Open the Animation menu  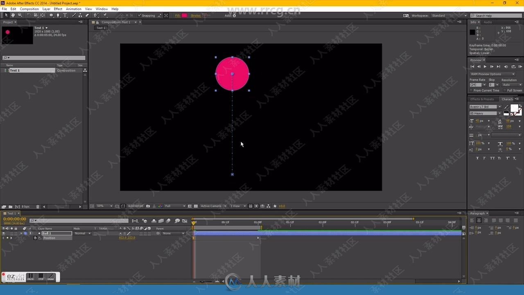click(x=74, y=9)
